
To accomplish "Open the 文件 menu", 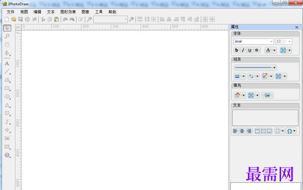I will click(x=10, y=12).
